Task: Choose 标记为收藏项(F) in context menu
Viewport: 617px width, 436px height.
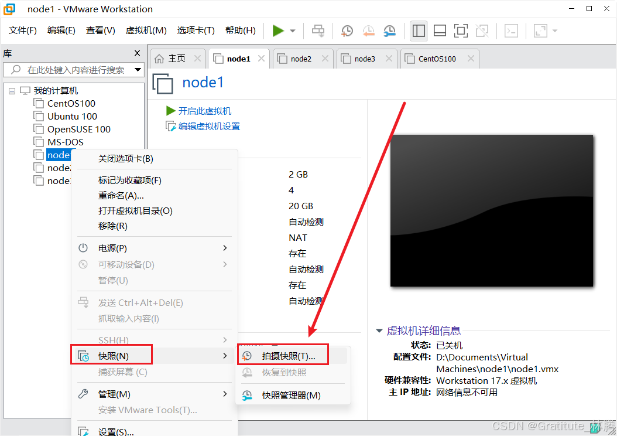Action: click(x=155, y=180)
